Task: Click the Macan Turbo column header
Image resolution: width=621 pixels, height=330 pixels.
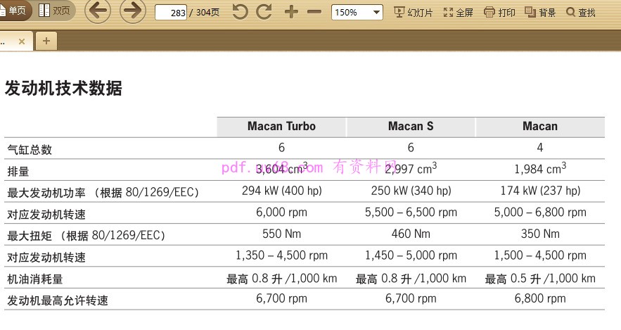Action: (x=281, y=127)
